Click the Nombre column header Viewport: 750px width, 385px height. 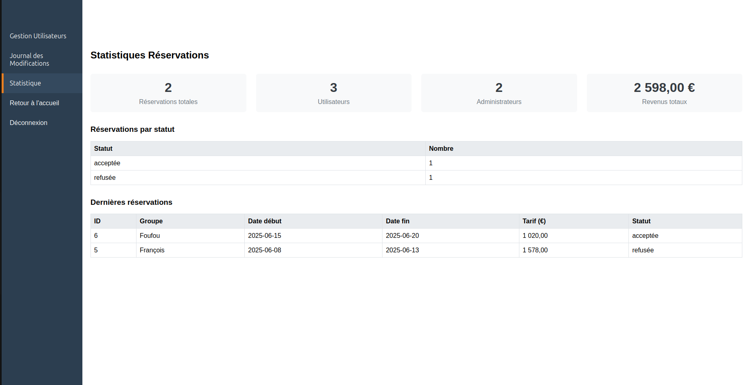(441, 148)
